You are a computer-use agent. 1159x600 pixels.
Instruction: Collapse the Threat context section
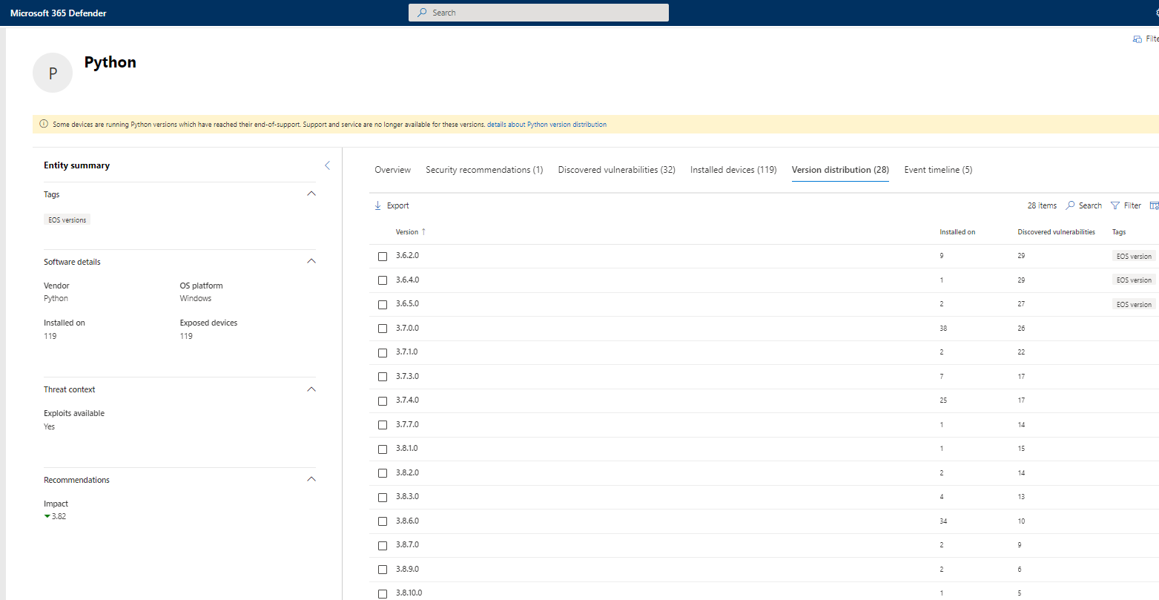tap(311, 389)
